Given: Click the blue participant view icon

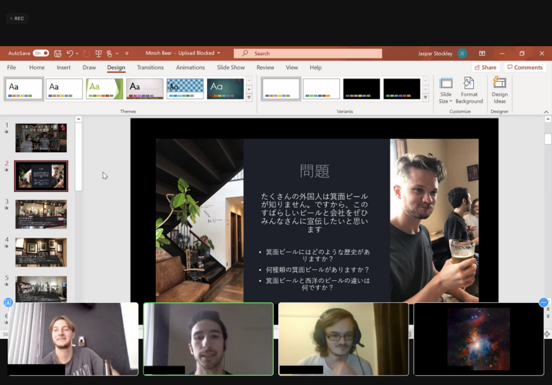Looking at the screenshot, I should [x=8, y=302].
